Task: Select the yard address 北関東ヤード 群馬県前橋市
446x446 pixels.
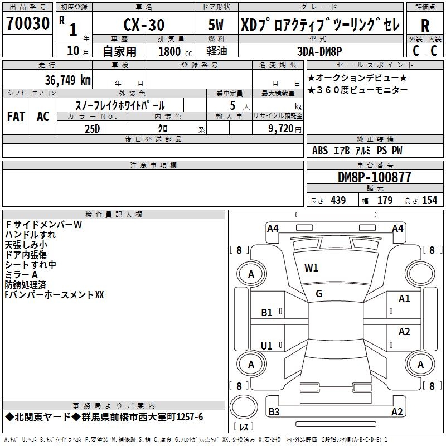Action: click(104, 417)
